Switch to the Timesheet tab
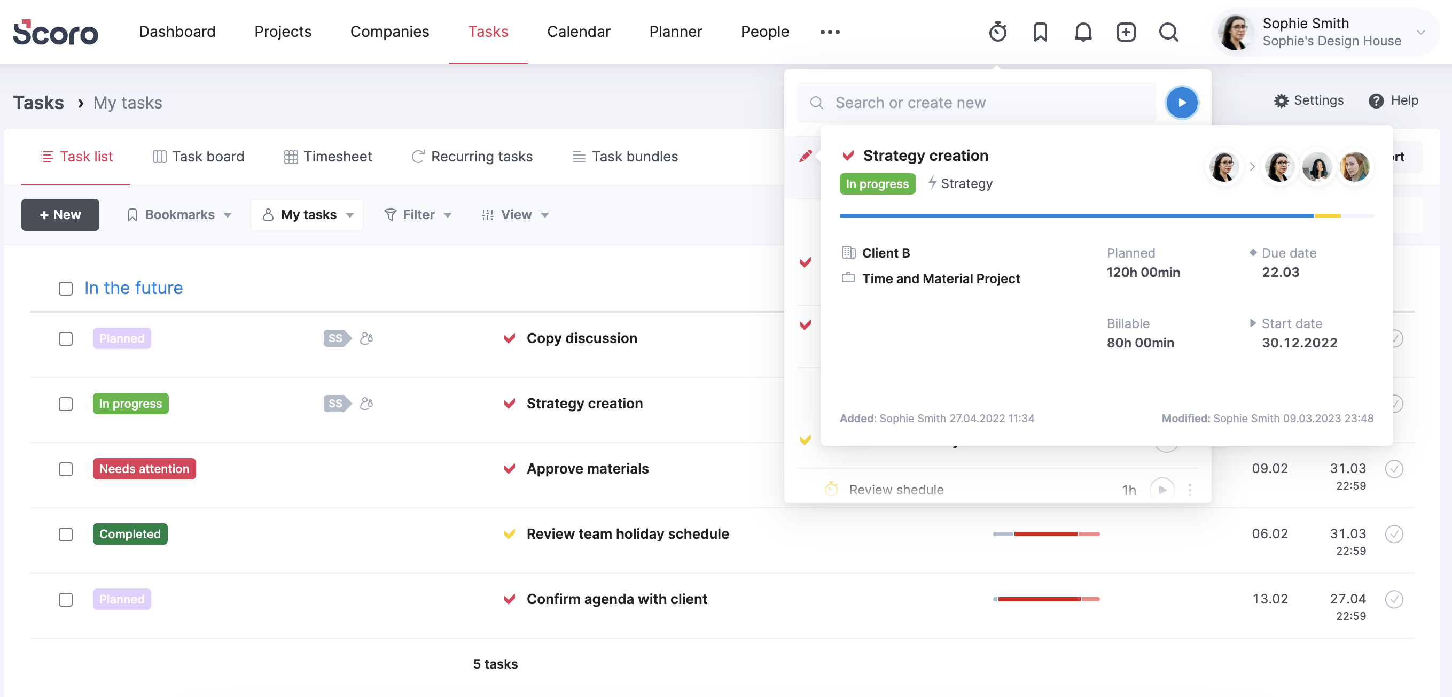Viewport: 1452px width, 697px height. [328, 157]
